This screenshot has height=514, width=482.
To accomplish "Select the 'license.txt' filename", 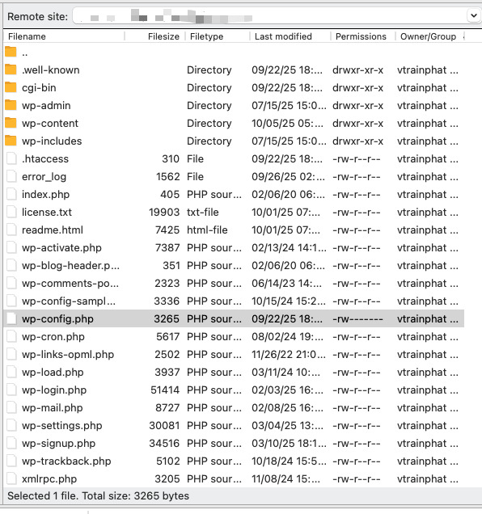I will pyautogui.click(x=47, y=212).
